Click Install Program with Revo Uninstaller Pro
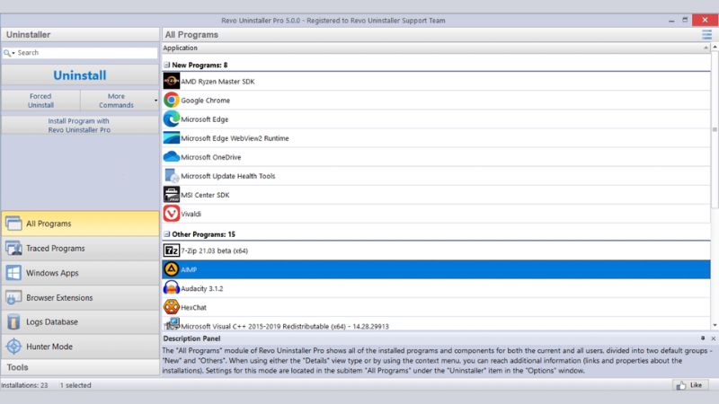 click(80, 126)
